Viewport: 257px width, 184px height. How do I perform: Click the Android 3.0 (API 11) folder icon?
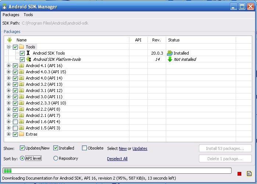pyautogui.click(x=21, y=96)
